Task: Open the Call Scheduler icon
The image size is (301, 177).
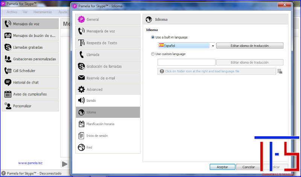Action: click(8, 71)
